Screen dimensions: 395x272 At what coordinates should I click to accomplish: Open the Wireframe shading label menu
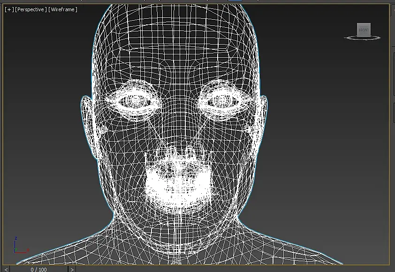point(63,9)
